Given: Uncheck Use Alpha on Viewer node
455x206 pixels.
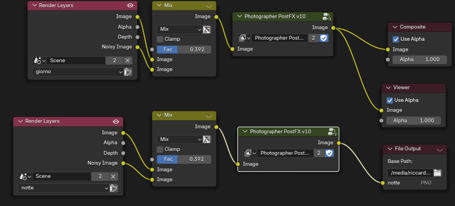Looking at the screenshot, I should pyautogui.click(x=389, y=100).
